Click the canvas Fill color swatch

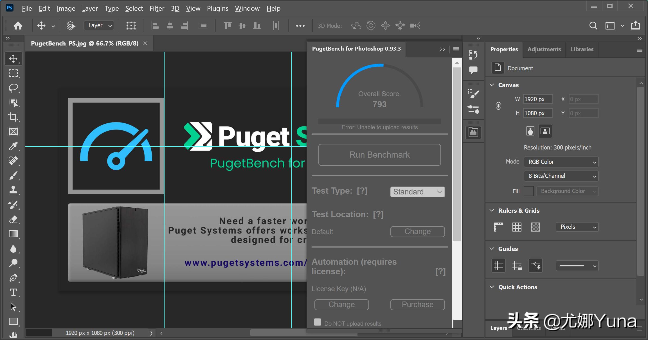pyautogui.click(x=529, y=191)
